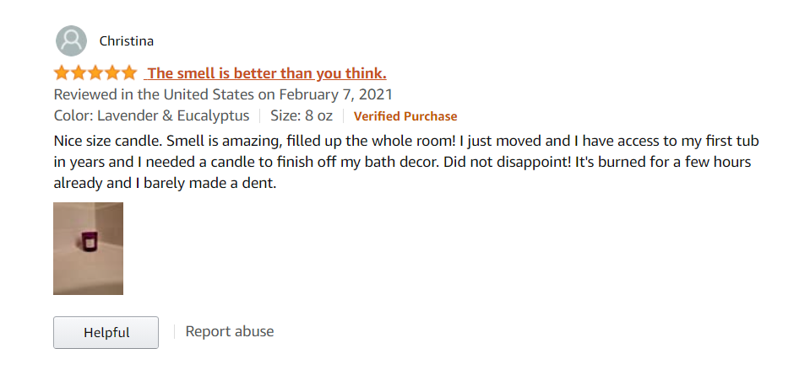Screen dimensions: 810x370
Task: Click the Report abuse link
Action: pos(230,331)
